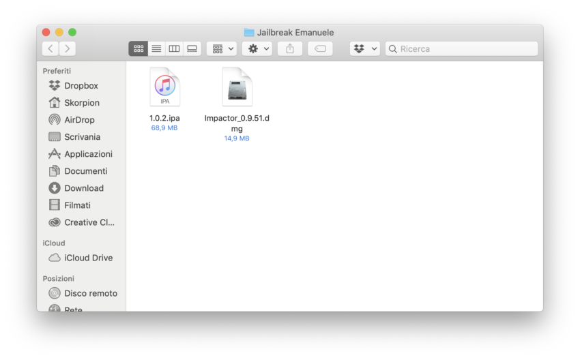Image resolution: width=580 pixels, height=360 pixels.
Task: Select the Impactor_0.9.51.dmg disk image icon
Action: pyautogui.click(x=237, y=87)
